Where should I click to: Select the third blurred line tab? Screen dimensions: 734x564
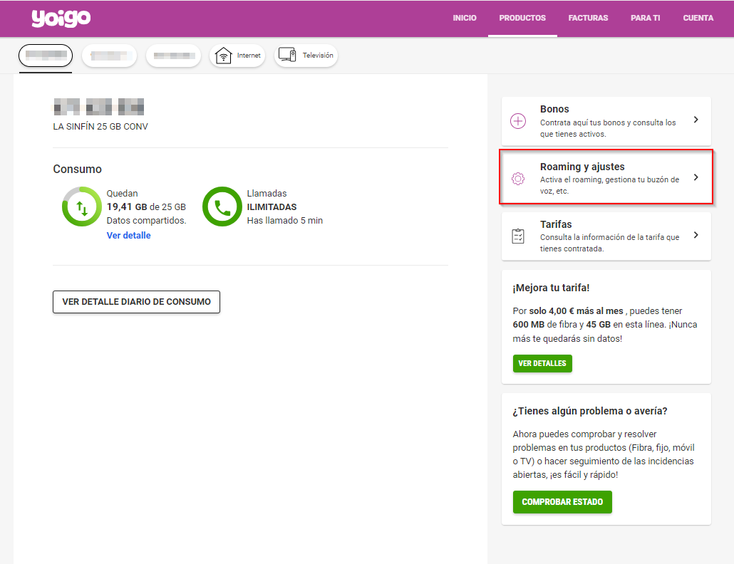tap(174, 56)
